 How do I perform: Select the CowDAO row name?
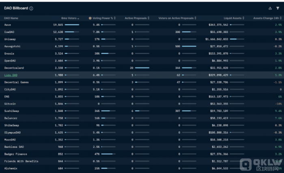[x=9, y=32]
